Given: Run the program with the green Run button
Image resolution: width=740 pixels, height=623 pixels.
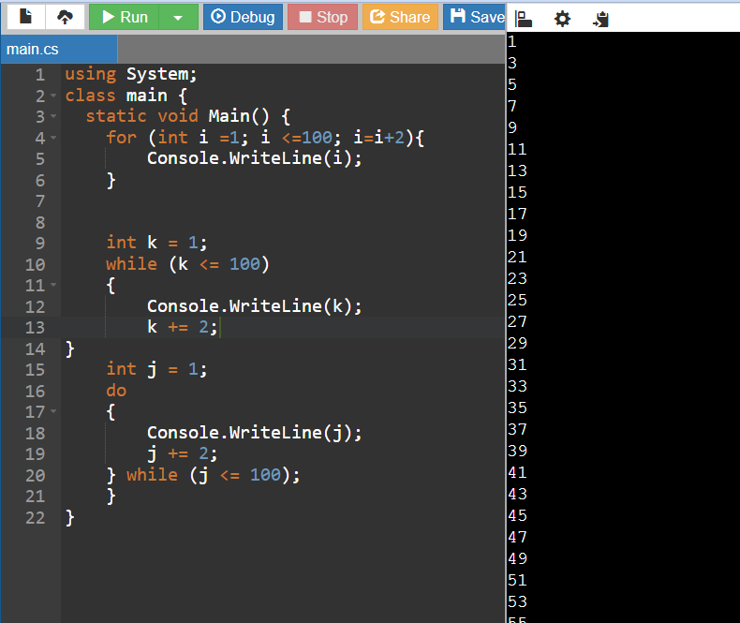Looking at the screenshot, I should pyautogui.click(x=125, y=17).
